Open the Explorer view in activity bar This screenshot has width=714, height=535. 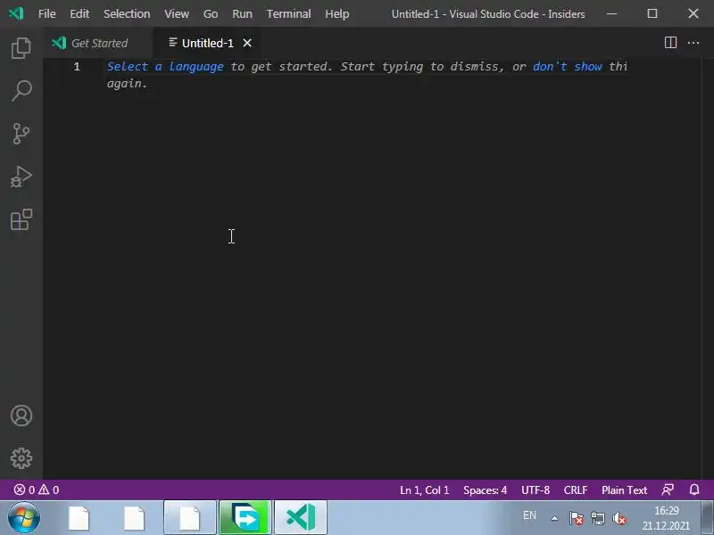(x=21, y=48)
